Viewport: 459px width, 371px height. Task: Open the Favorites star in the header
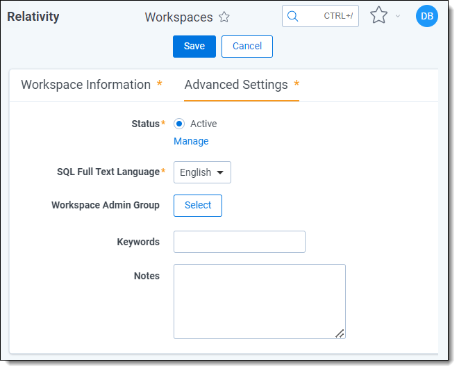click(378, 15)
